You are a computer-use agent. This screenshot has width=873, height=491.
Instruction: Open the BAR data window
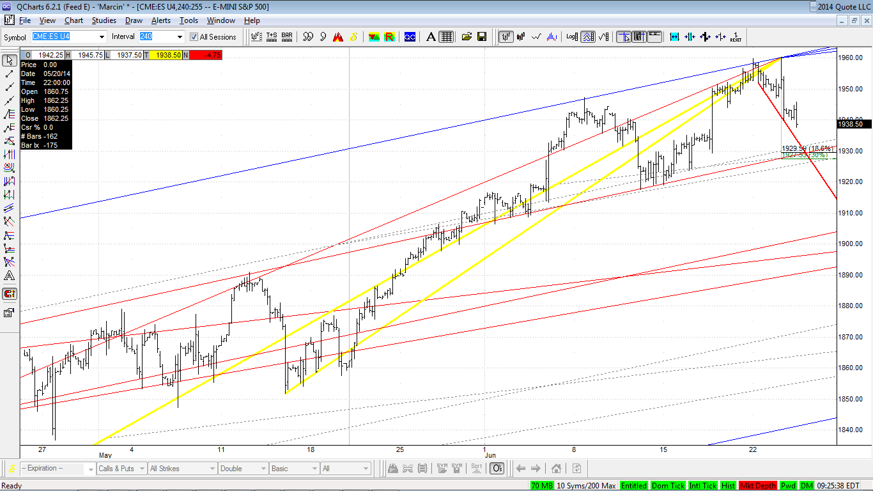point(287,36)
